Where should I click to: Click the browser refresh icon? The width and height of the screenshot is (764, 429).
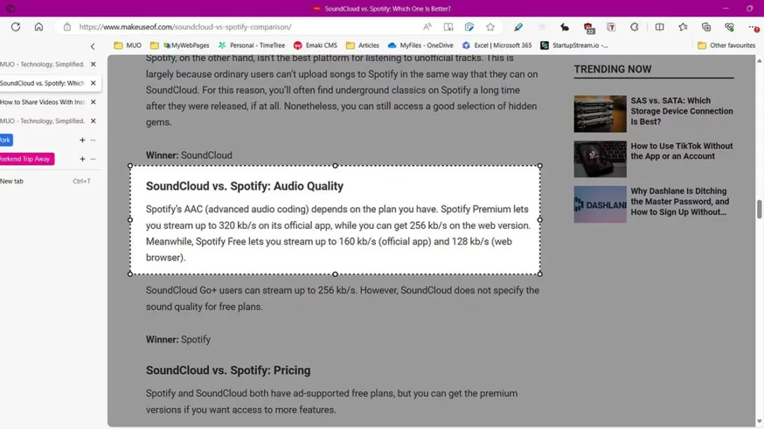click(16, 27)
